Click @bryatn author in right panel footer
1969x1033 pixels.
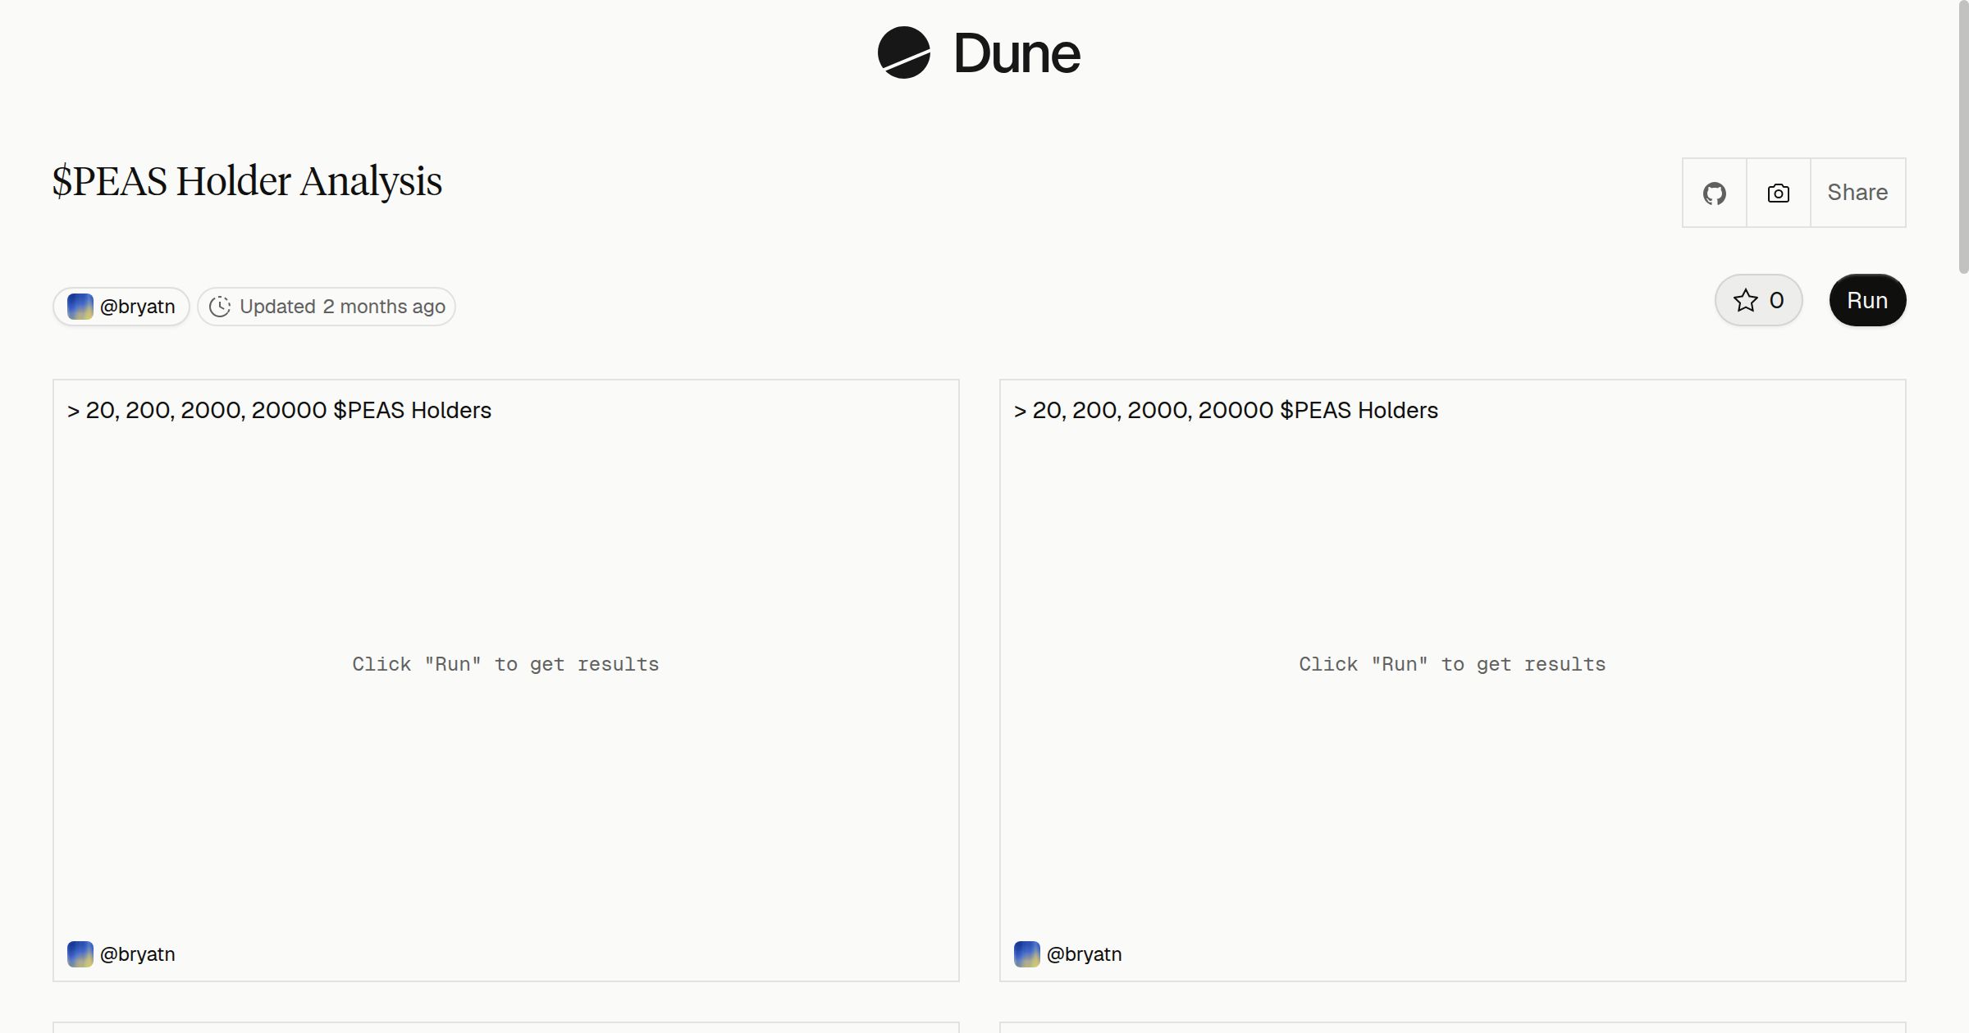click(x=1084, y=954)
